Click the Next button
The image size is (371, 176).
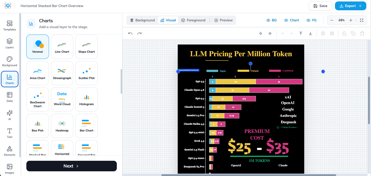[71, 166]
